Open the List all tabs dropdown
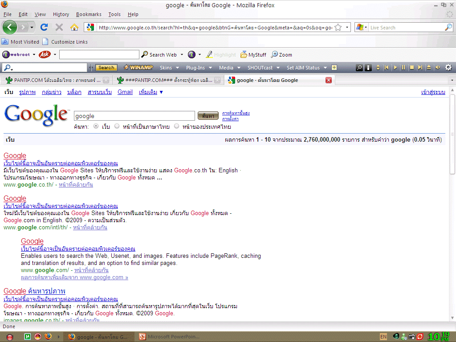 pos(452,80)
